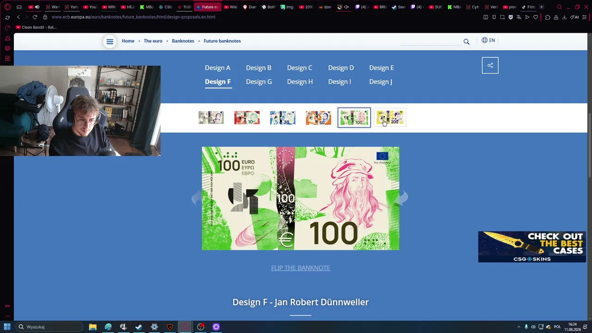This screenshot has width=592, height=333.
Task: Open the easy setup menu icon
Action: 585,17
